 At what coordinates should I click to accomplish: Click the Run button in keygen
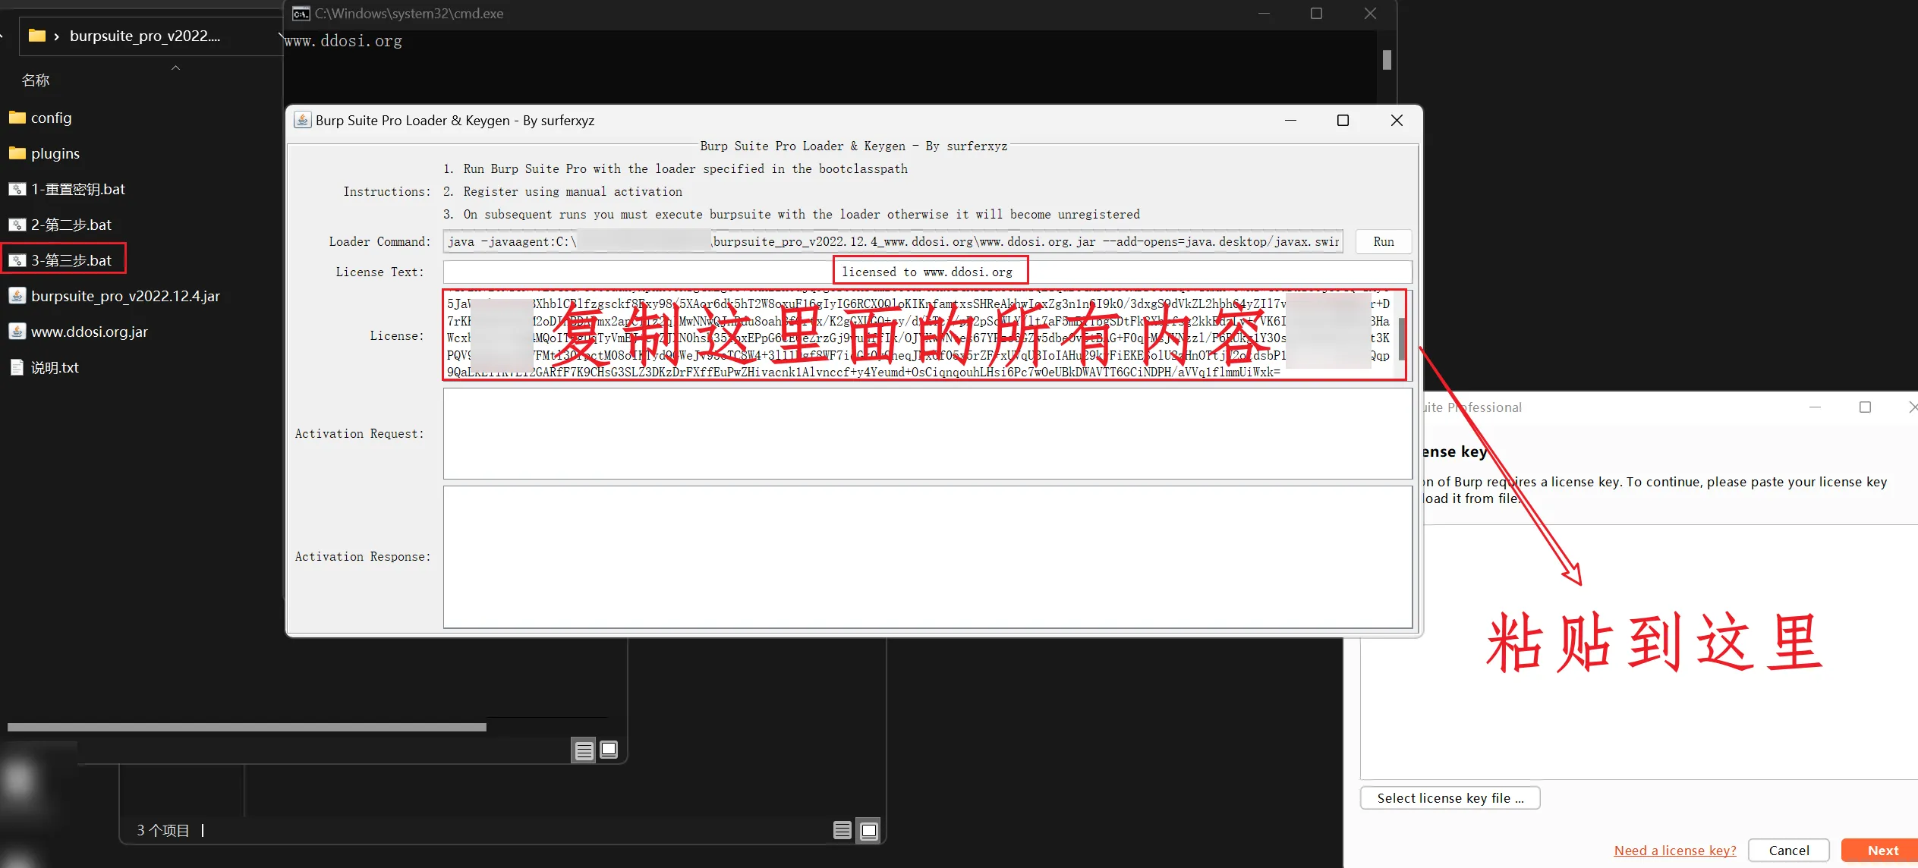[x=1383, y=241]
